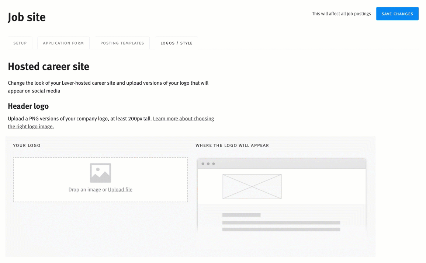Click the crossed-out logo placeholder in the preview
426x263 pixels.
pos(252,186)
